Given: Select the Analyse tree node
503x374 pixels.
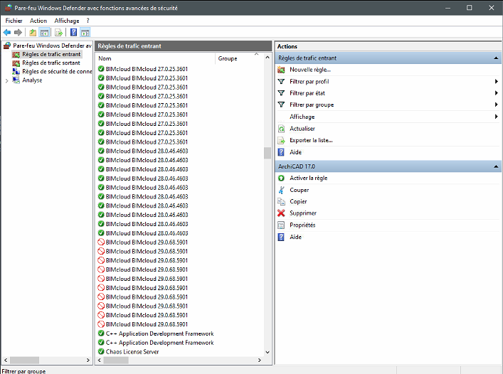Looking at the screenshot, I should 32,80.
